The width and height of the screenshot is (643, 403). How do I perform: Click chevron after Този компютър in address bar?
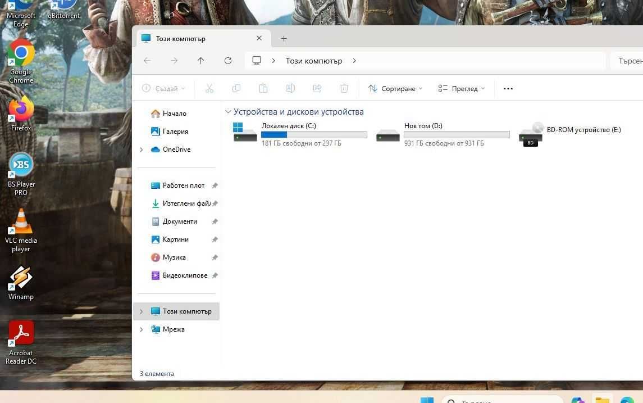pos(354,61)
